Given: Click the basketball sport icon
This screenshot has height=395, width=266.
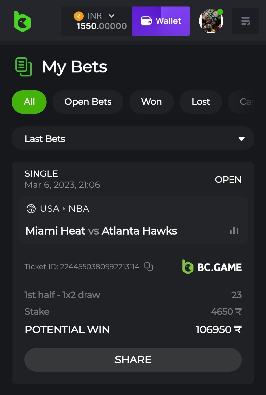Looking at the screenshot, I should [31, 209].
